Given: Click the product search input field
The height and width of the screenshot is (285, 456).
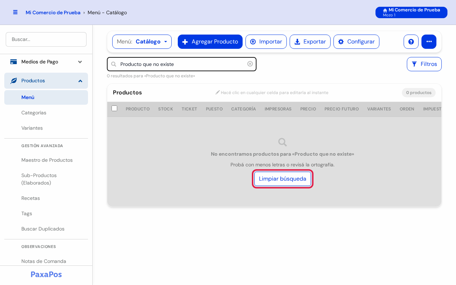Looking at the screenshot, I should pos(182,64).
